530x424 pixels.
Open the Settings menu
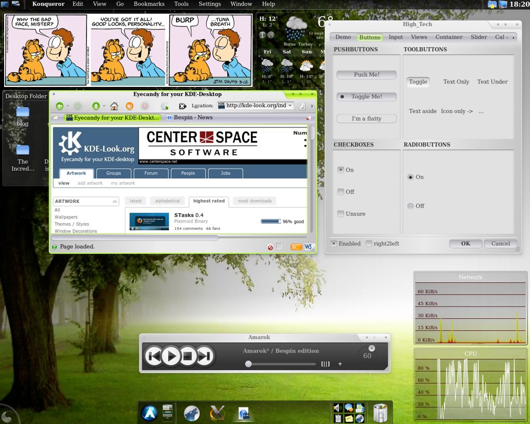210,4
